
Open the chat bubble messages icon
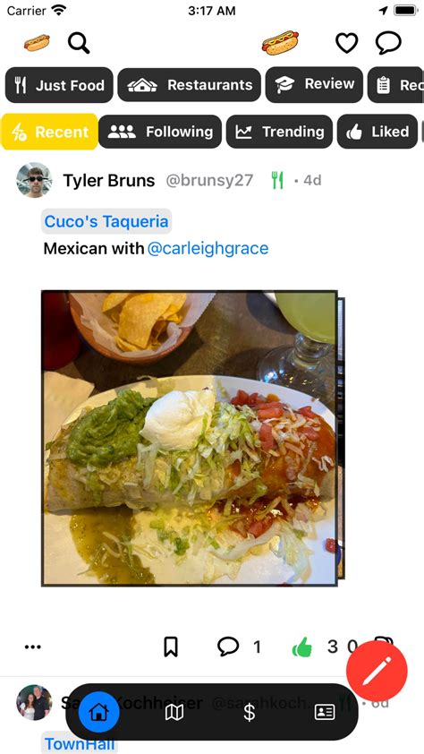point(388,43)
